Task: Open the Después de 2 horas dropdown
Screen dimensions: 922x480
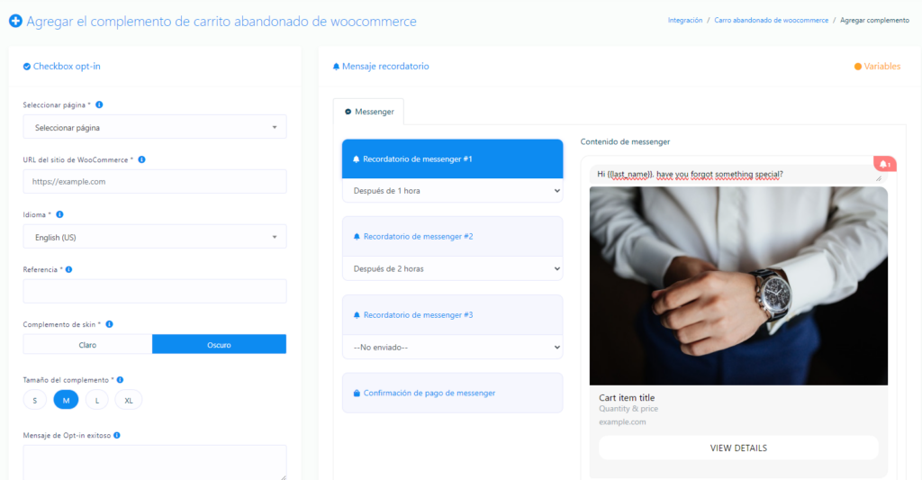Action: pos(453,269)
